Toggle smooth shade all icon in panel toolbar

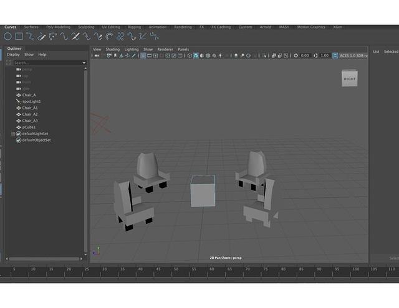196,55
